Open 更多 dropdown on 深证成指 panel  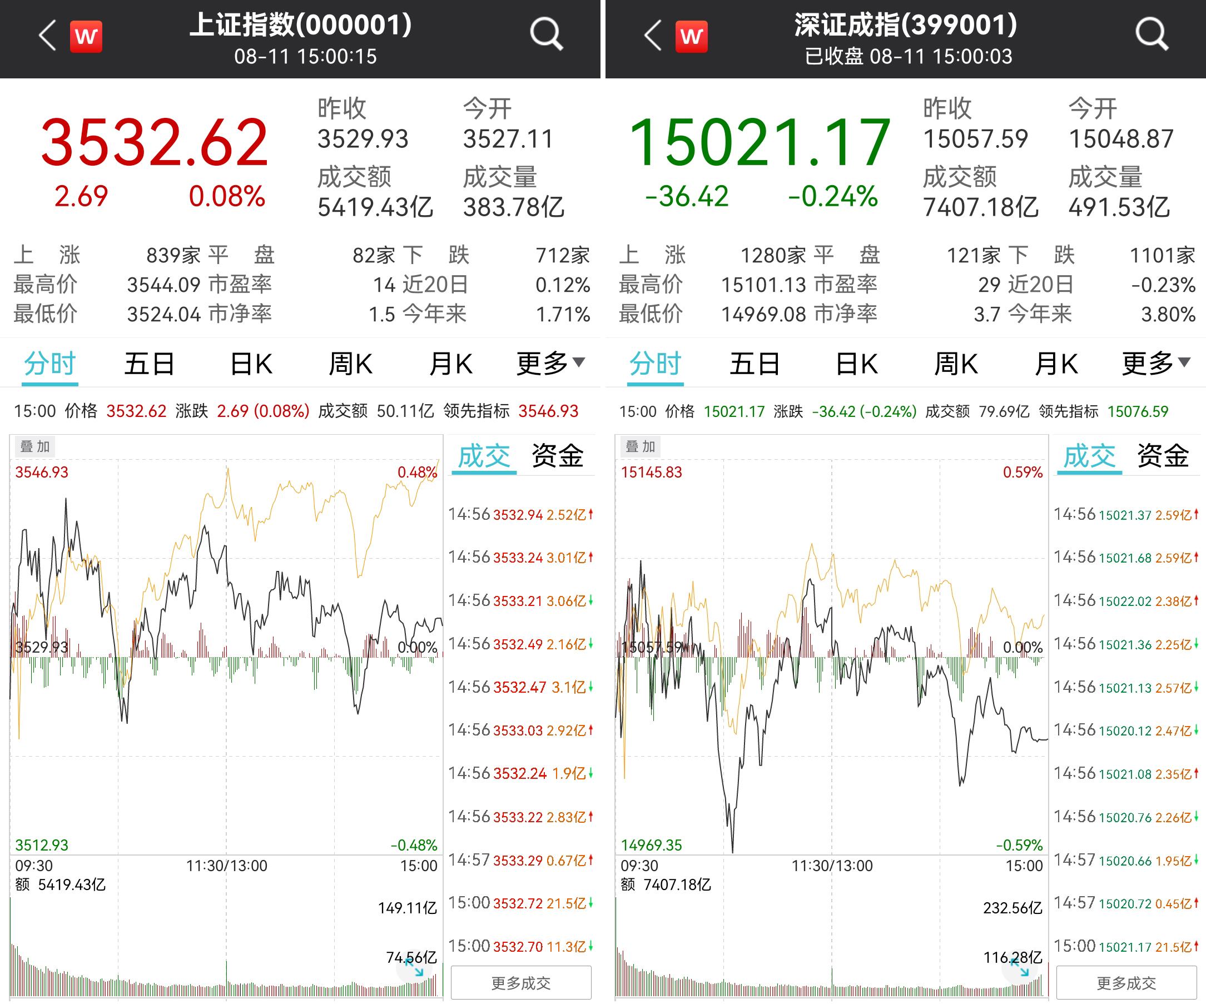pos(1155,364)
